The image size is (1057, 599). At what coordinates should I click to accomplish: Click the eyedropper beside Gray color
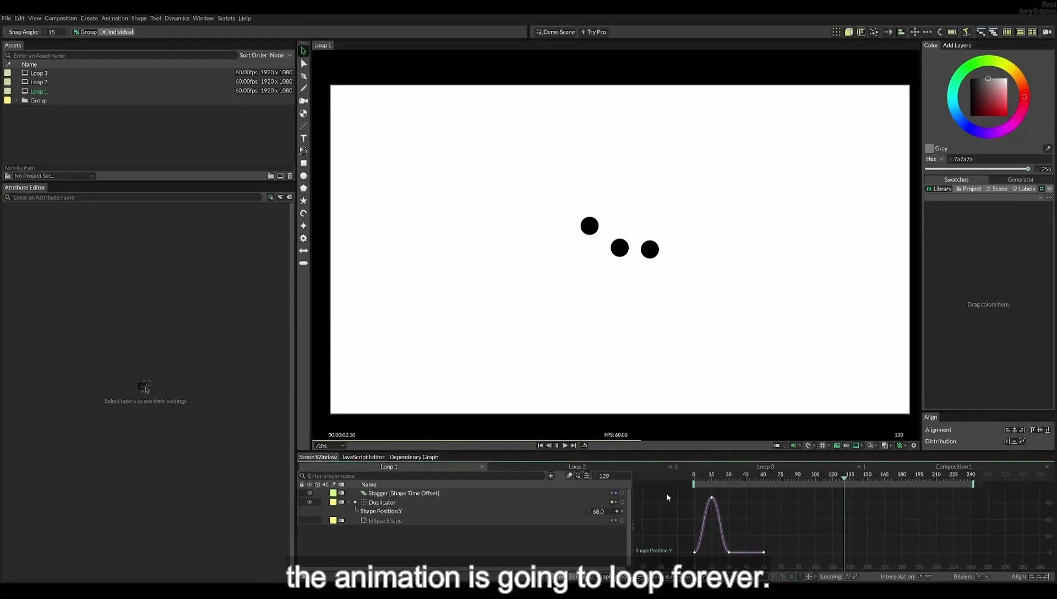tap(1047, 149)
